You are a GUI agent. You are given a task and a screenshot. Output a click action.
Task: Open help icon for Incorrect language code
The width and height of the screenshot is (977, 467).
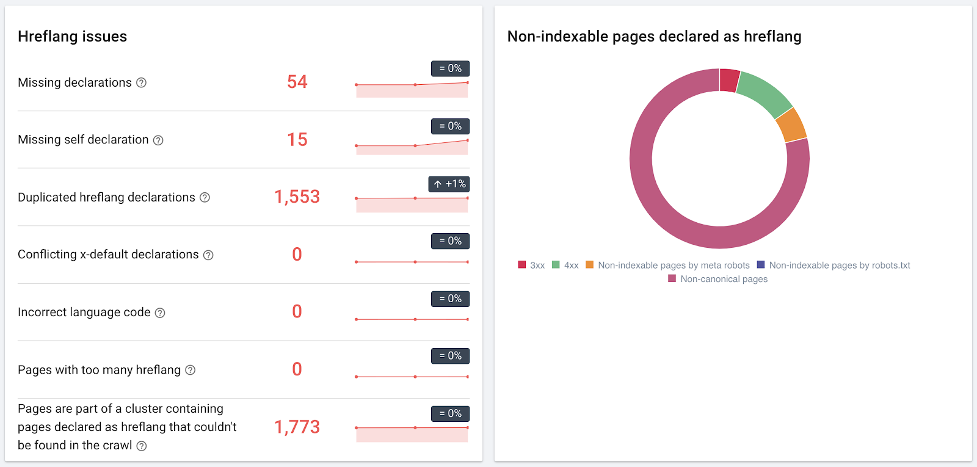[160, 313]
